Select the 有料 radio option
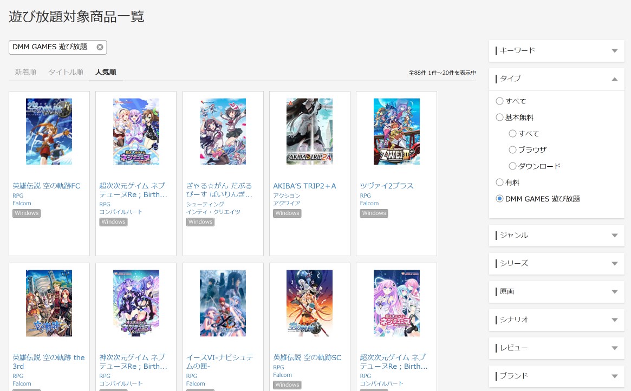Screen dimensions: 631x391 (x=499, y=182)
